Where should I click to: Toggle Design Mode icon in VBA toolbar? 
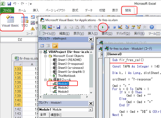click(x=120, y=27)
